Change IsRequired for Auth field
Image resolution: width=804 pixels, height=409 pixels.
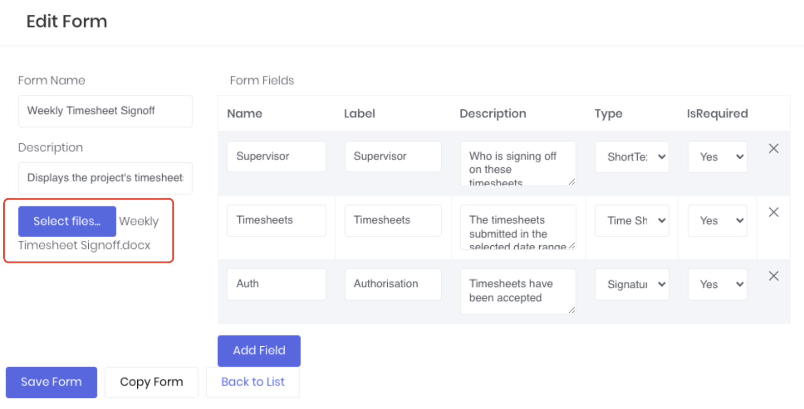coord(717,285)
